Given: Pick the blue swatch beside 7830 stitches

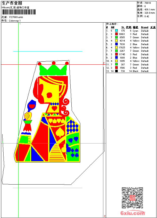Looking at the screenshot, I should [116, 44].
